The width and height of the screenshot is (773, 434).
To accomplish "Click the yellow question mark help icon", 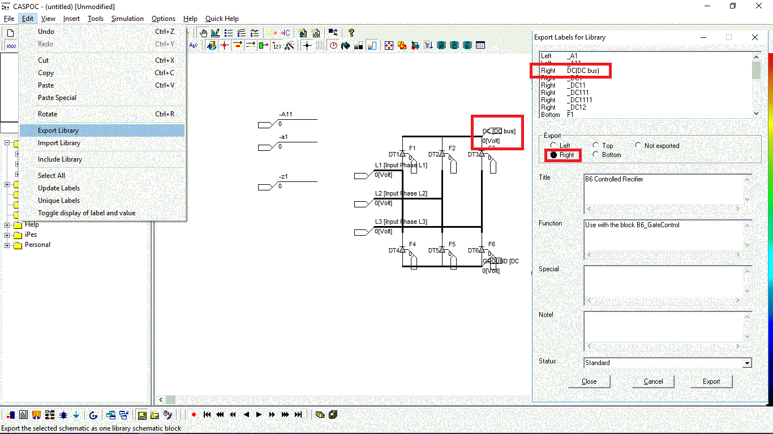I will 351,33.
